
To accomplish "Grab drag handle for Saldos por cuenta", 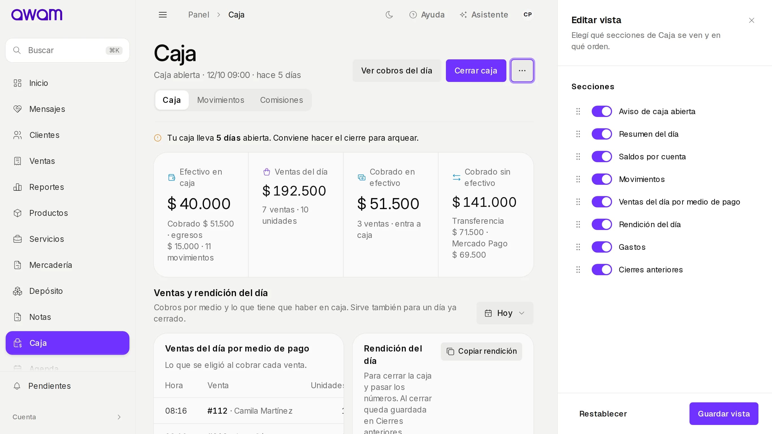I will pyautogui.click(x=578, y=157).
